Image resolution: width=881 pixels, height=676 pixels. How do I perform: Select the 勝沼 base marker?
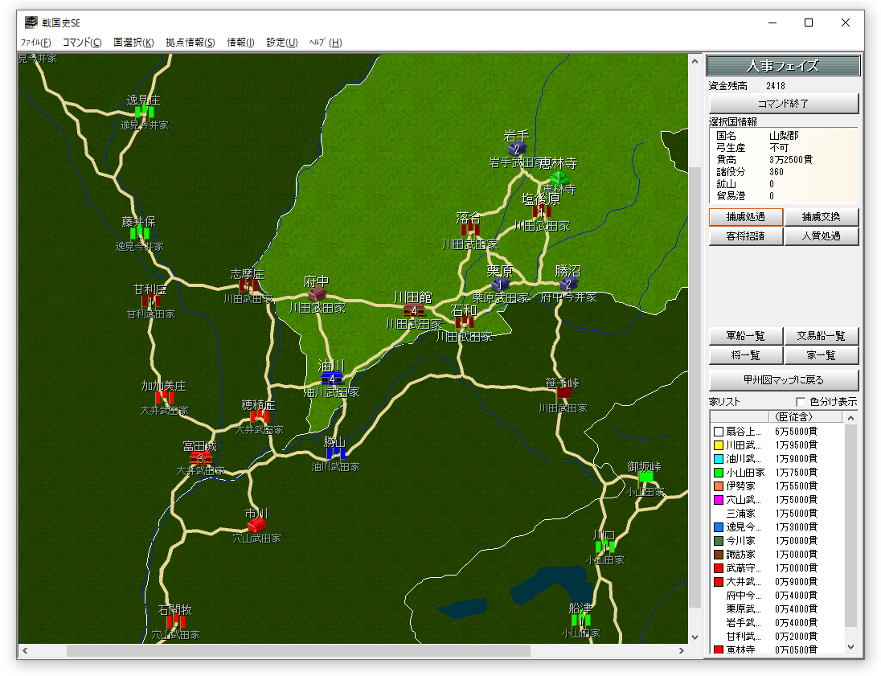point(568,284)
